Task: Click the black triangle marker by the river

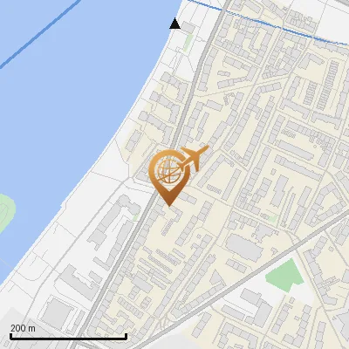Action: pos(174,24)
